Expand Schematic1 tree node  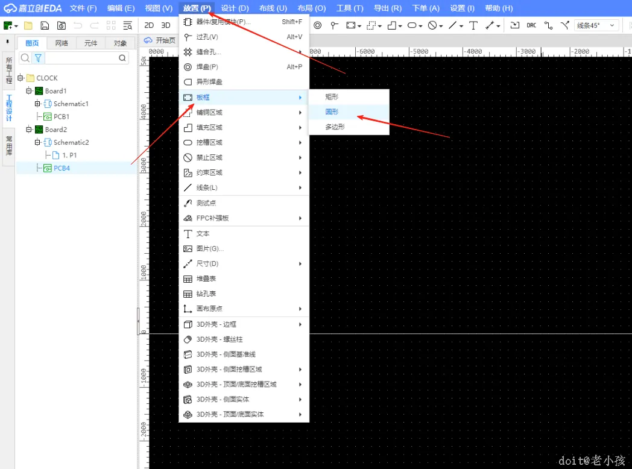coord(37,104)
